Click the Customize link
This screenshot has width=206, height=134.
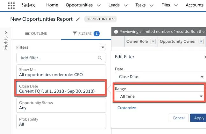pyautogui.click(x=127, y=108)
